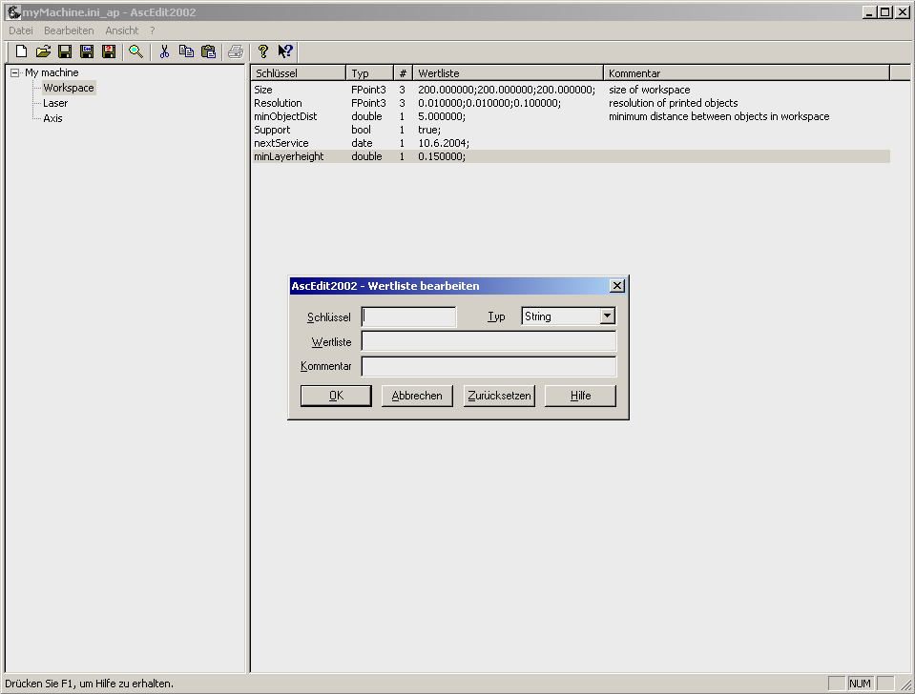Select Workspace in the tree

(69, 88)
